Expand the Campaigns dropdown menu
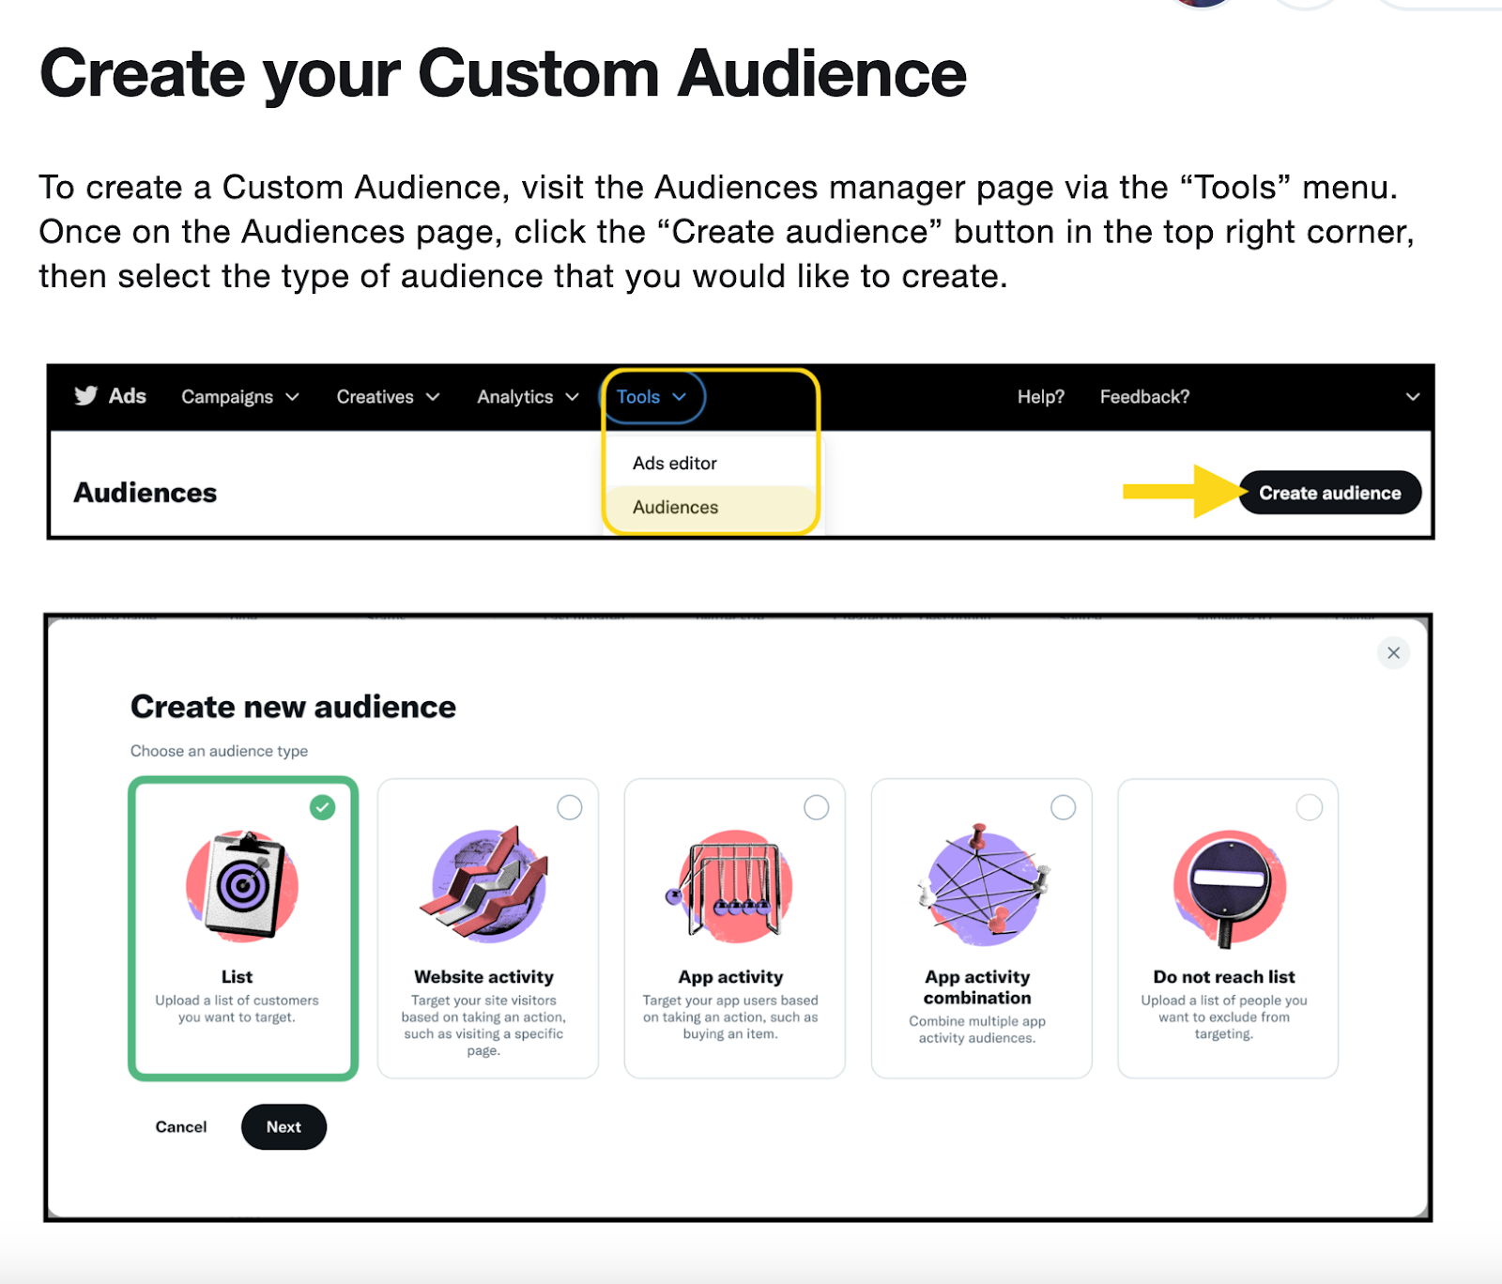This screenshot has width=1502, height=1284. (240, 397)
